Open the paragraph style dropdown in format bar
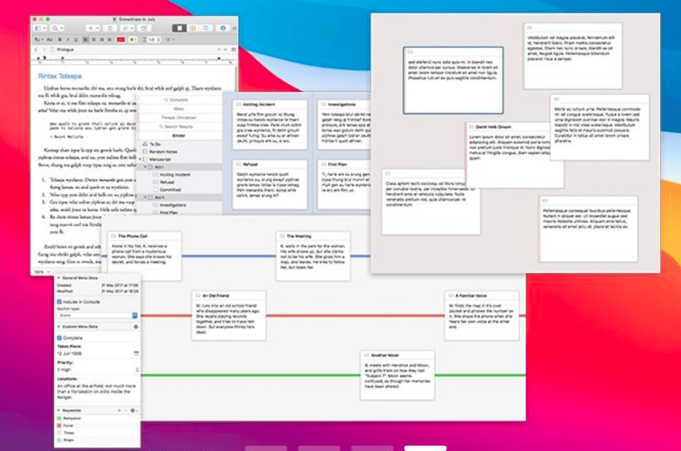This screenshot has height=451, width=681. (x=38, y=40)
